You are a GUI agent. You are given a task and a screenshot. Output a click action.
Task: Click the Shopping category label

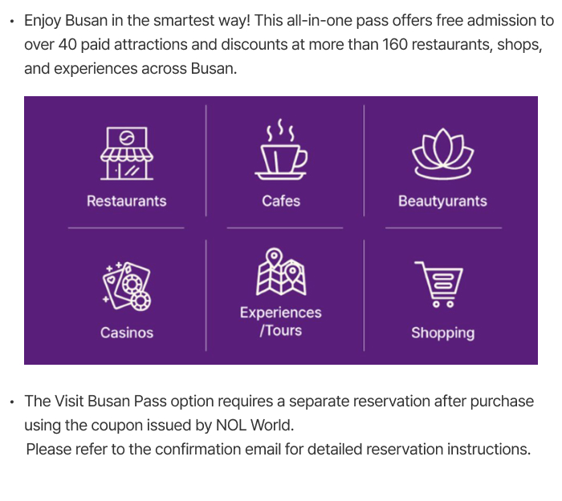[442, 333]
